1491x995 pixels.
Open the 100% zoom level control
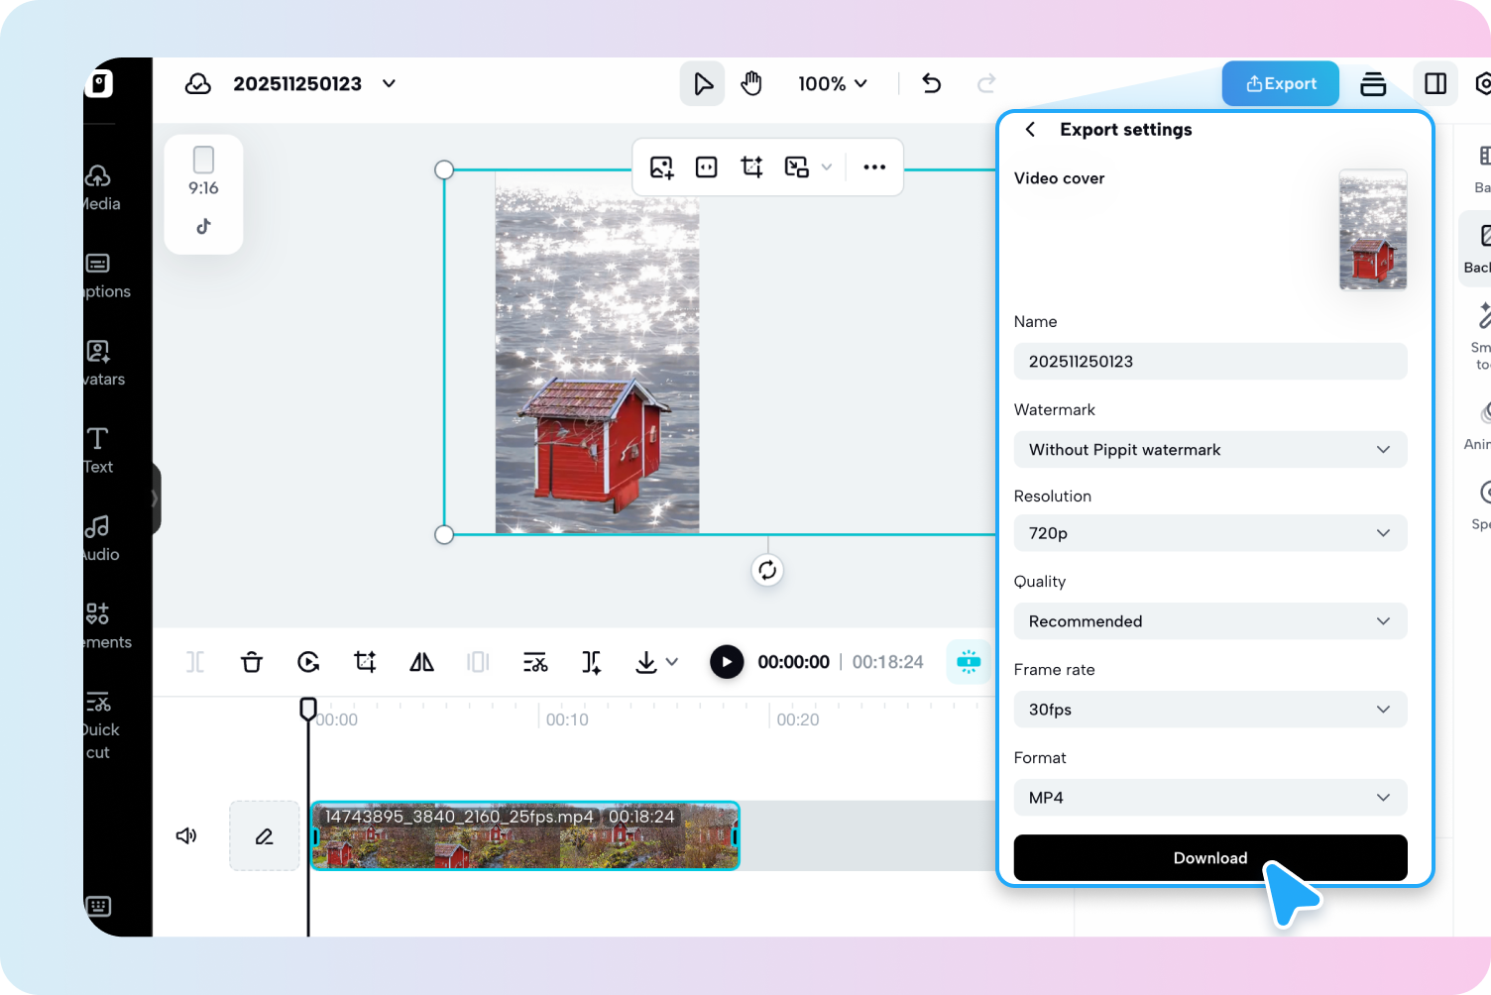[833, 83]
